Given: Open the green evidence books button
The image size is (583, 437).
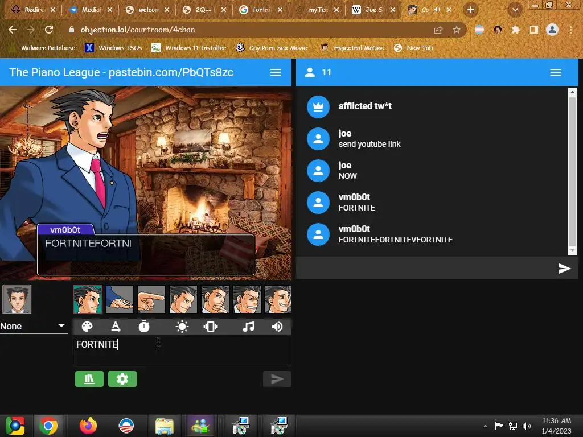Looking at the screenshot, I should click(x=89, y=379).
